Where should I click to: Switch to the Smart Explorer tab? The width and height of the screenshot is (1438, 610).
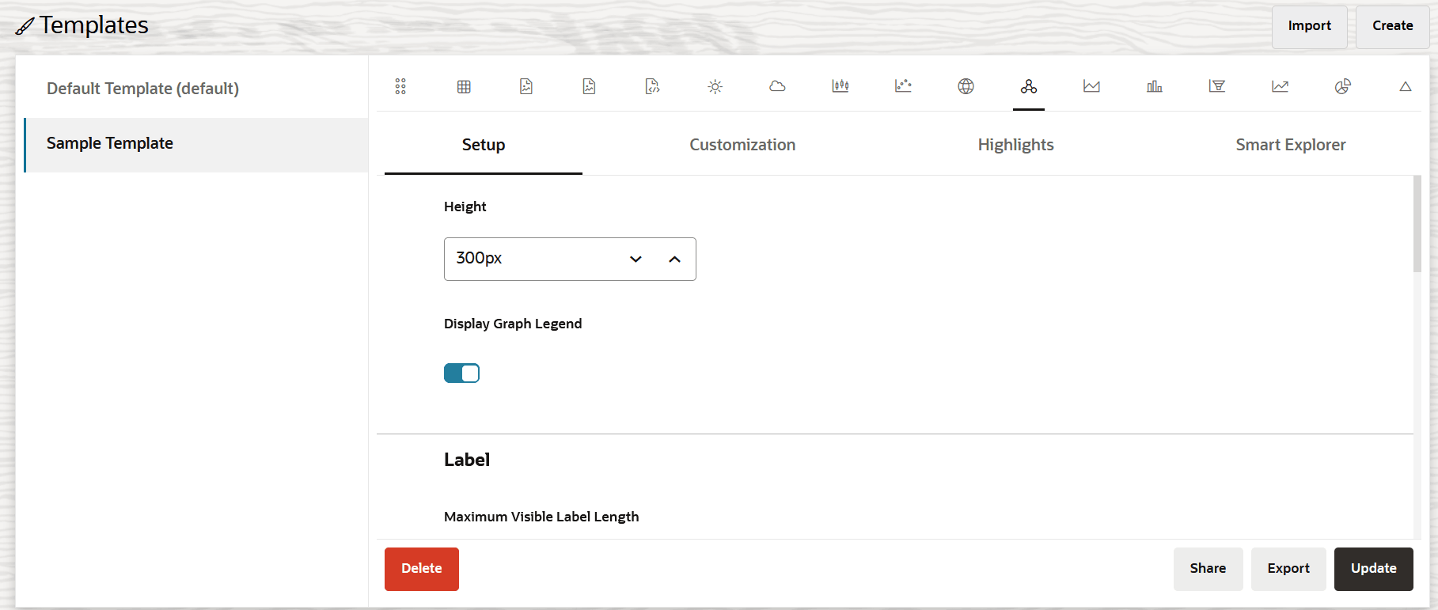(x=1291, y=145)
